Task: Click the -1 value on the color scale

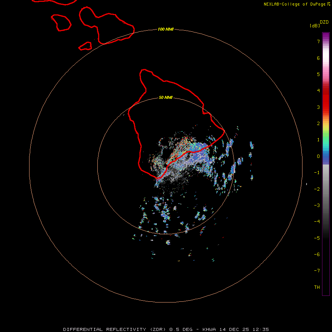Action: click(317, 173)
